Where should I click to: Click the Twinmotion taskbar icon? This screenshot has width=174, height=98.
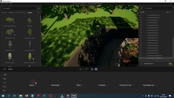tap(74, 96)
